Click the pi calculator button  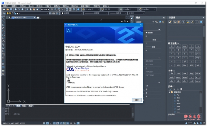[185, 61]
